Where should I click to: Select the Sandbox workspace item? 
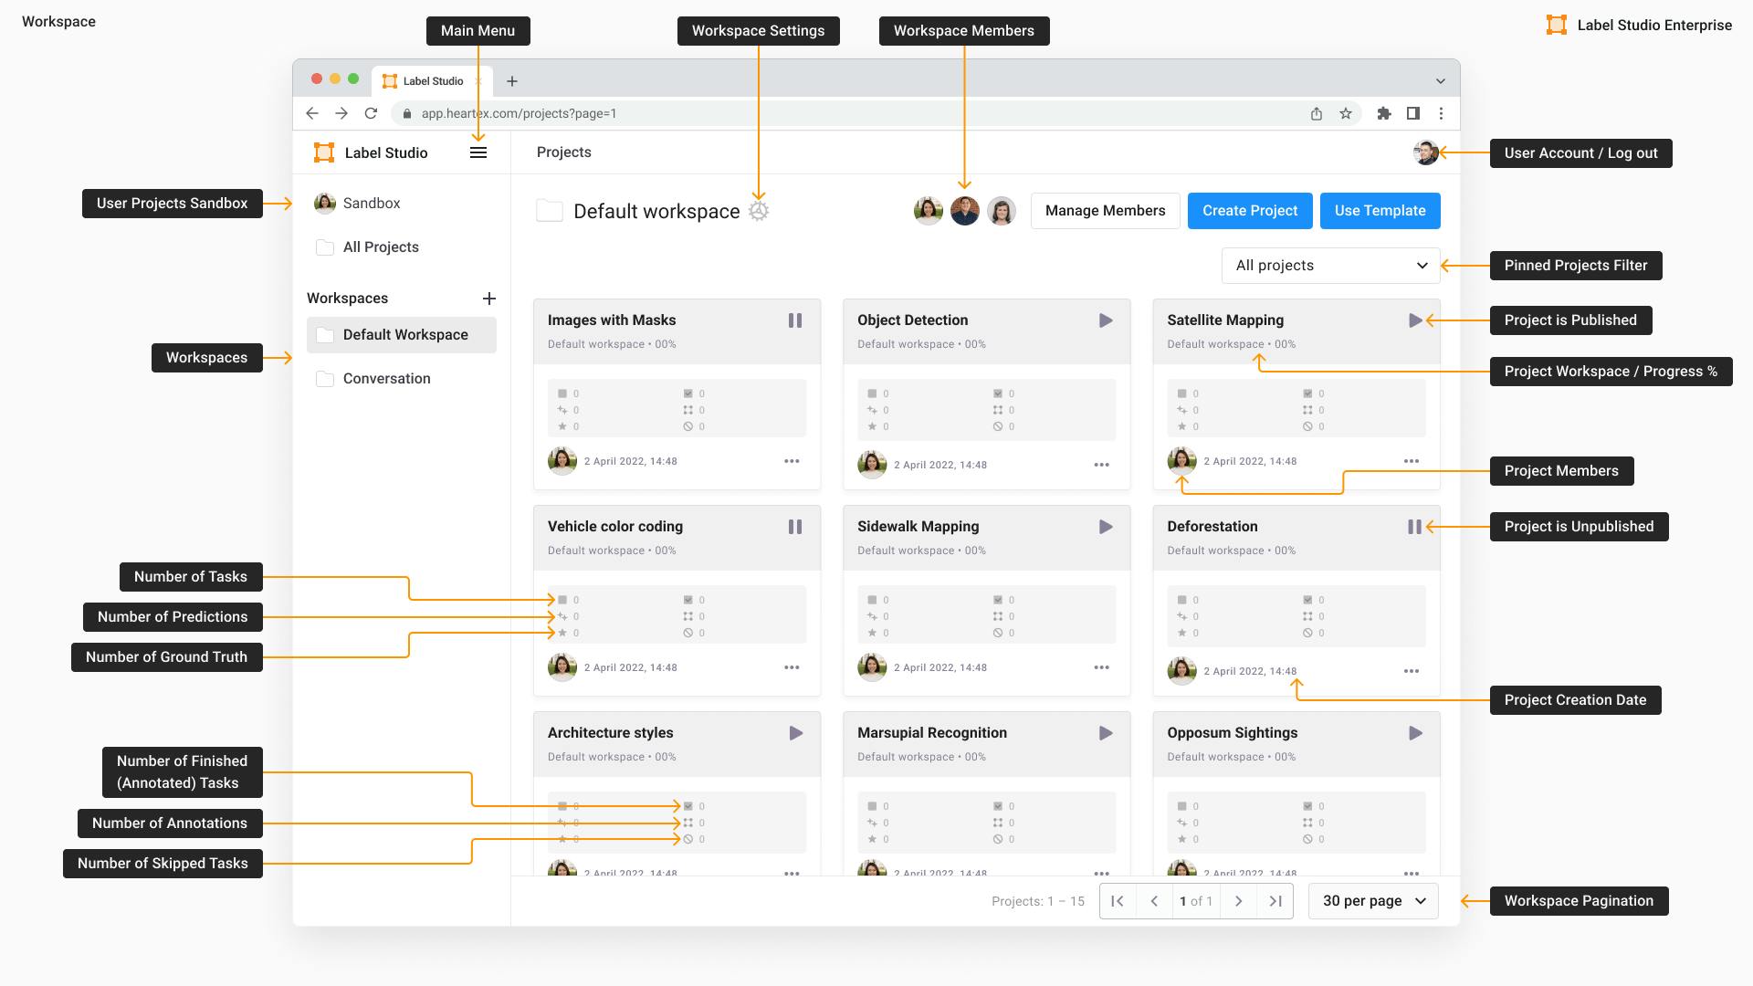(371, 203)
